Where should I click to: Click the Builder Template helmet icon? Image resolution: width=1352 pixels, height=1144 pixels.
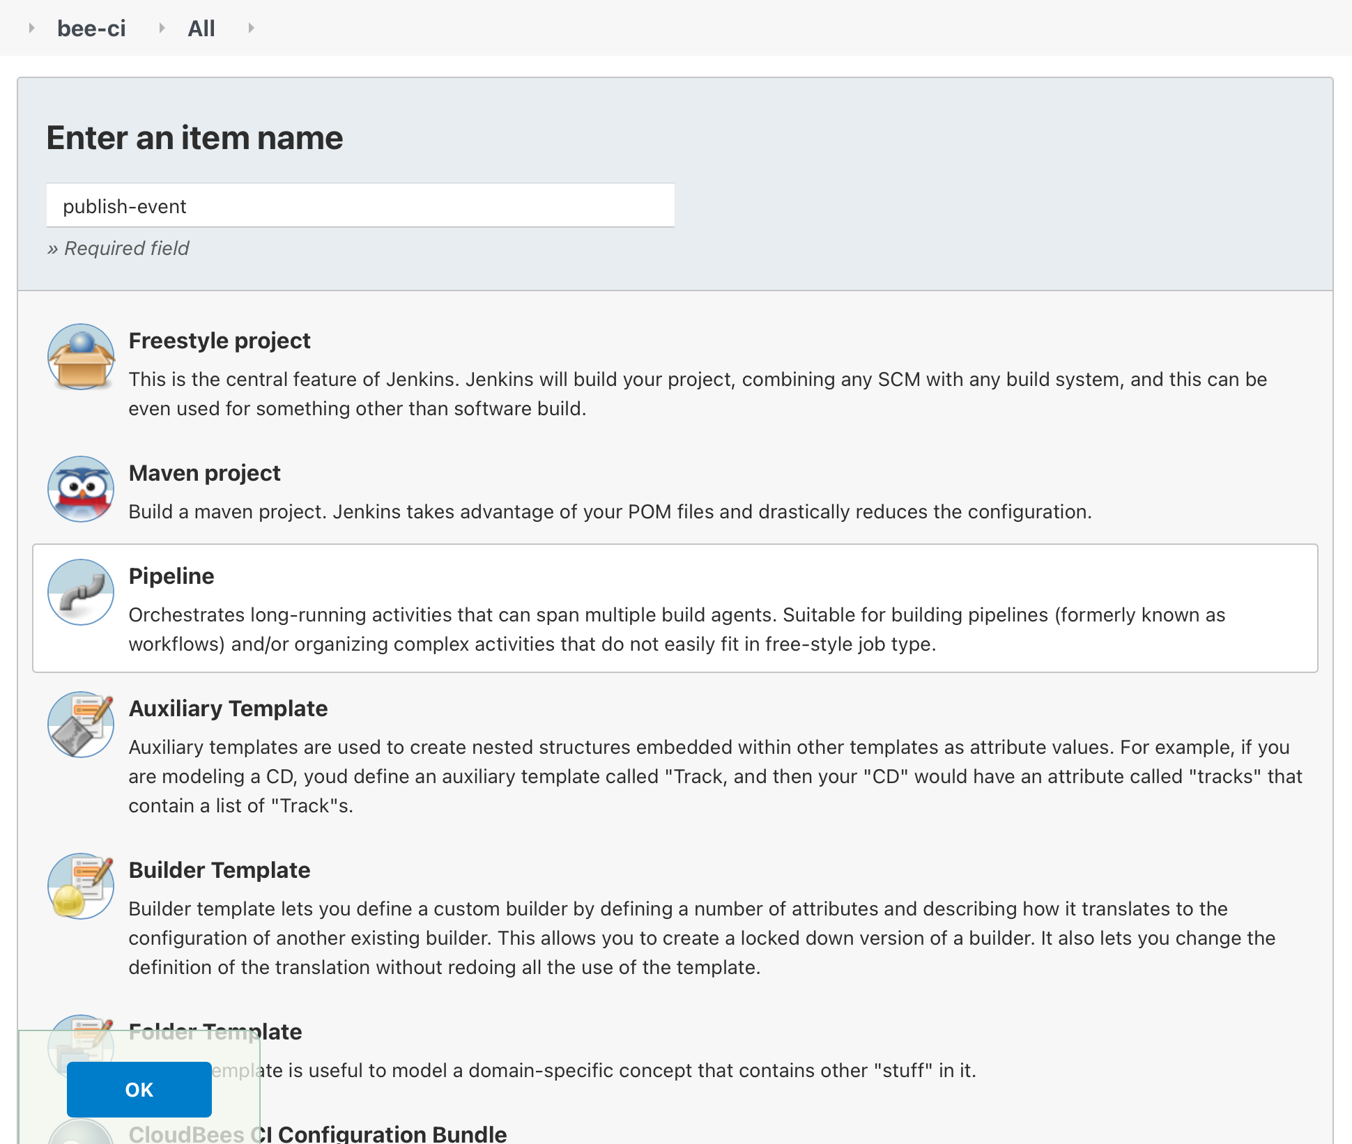(x=80, y=886)
